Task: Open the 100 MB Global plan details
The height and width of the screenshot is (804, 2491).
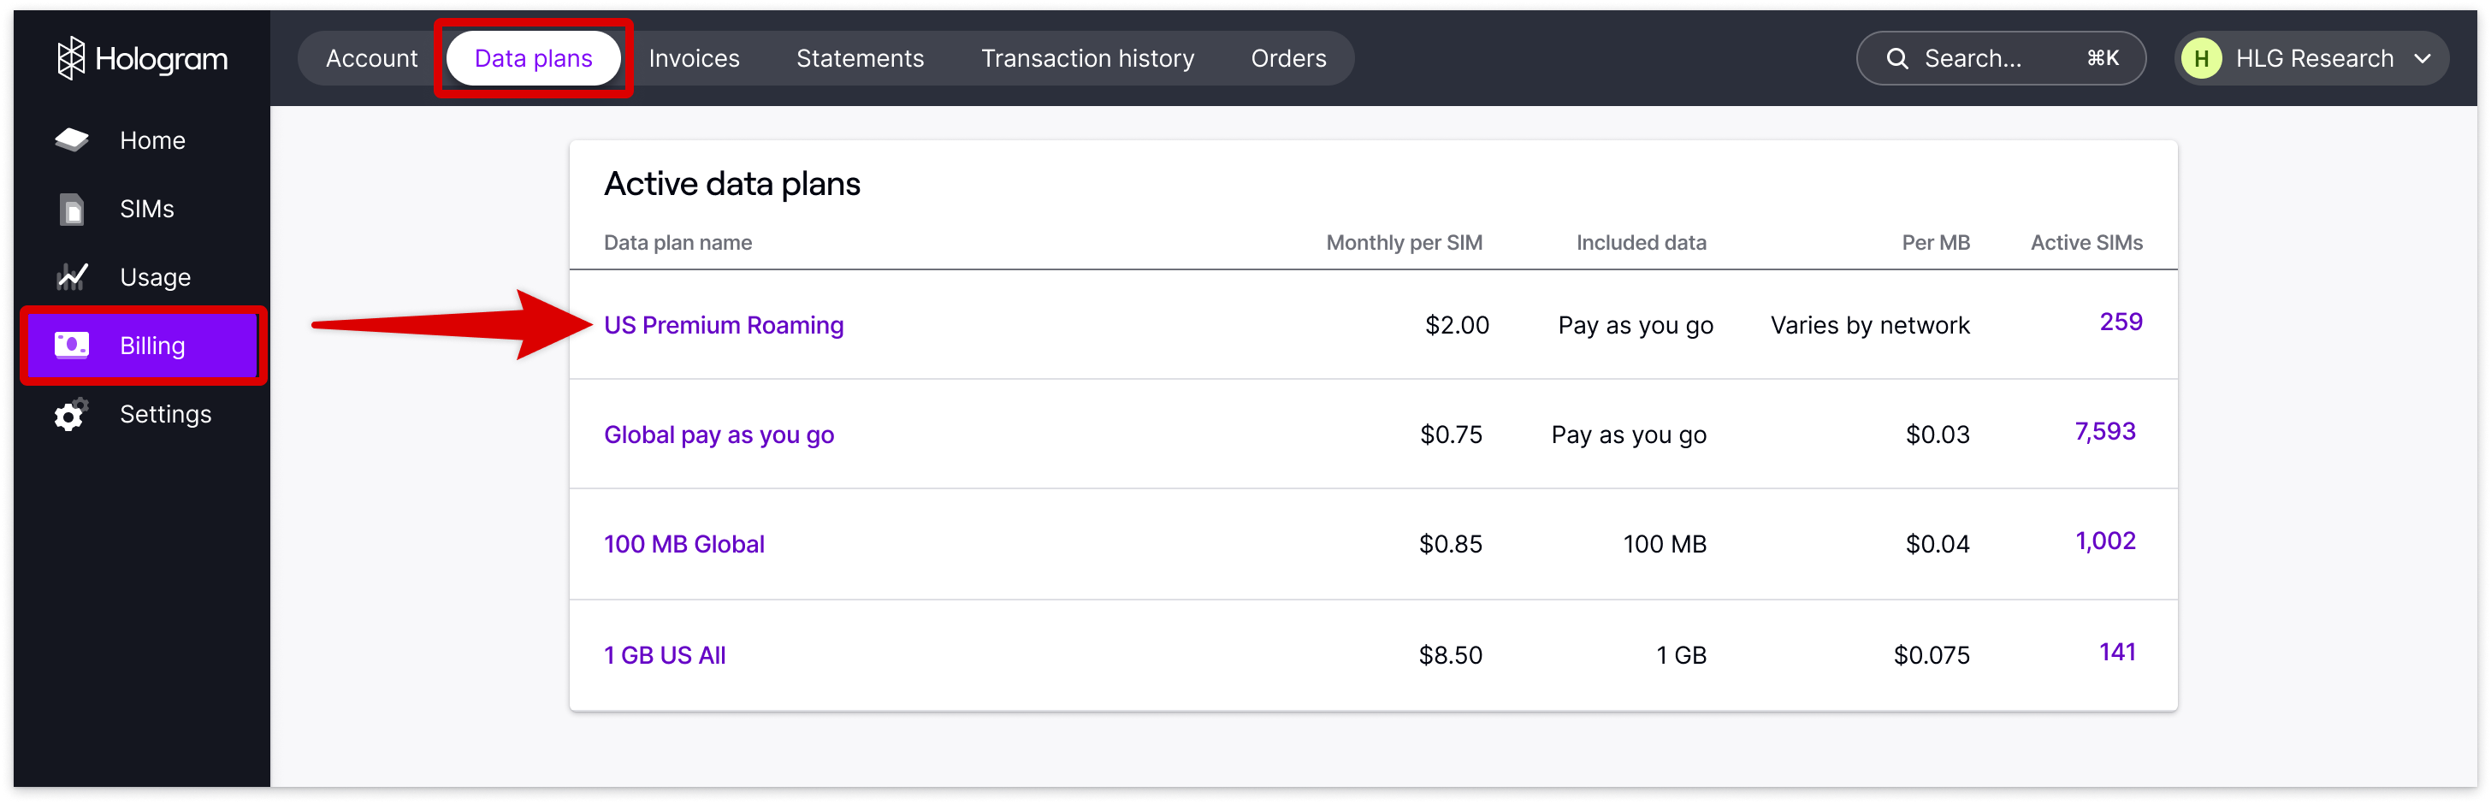Action: [683, 543]
